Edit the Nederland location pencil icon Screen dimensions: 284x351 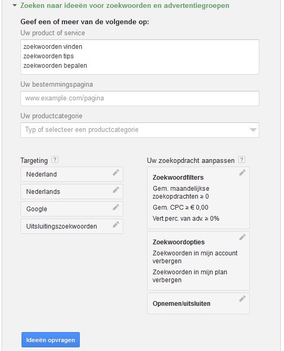click(x=116, y=172)
